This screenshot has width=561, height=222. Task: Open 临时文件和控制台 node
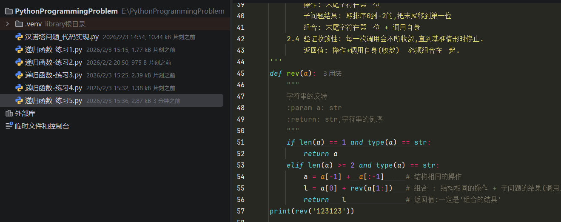pos(42,126)
